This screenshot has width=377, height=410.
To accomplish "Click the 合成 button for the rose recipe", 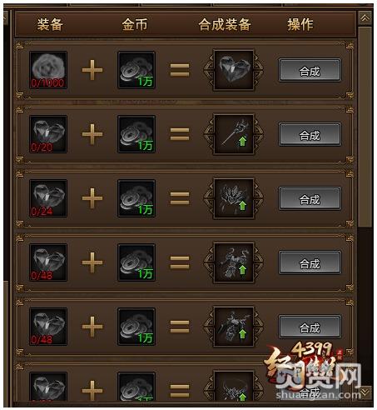I will pos(310,70).
